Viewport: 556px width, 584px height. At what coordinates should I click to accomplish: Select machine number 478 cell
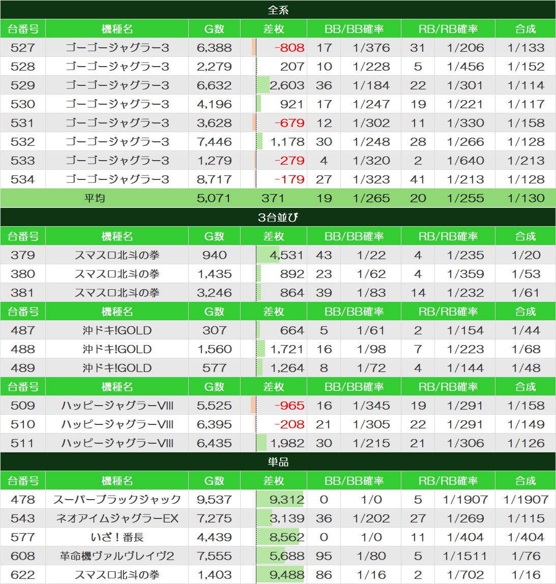(x=23, y=500)
